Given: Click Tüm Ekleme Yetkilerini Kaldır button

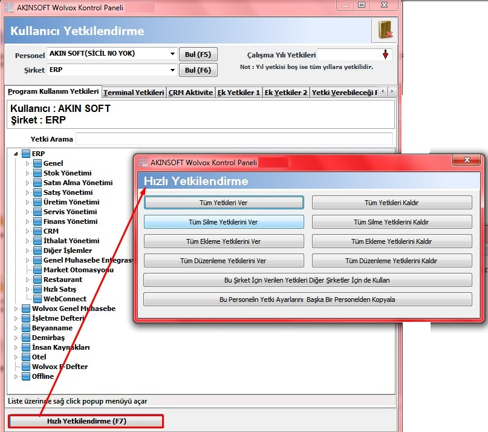Looking at the screenshot, I should [x=392, y=241].
